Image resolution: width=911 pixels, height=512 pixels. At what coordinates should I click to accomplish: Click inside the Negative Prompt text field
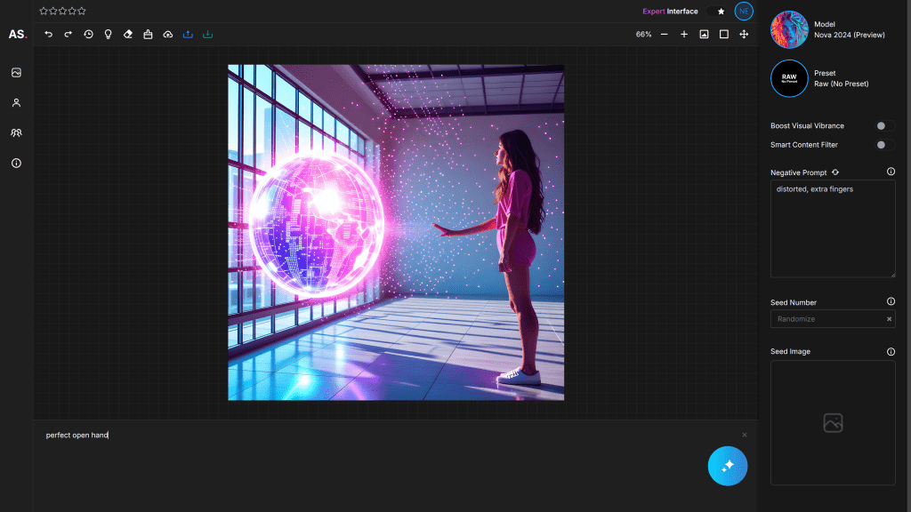pos(832,227)
